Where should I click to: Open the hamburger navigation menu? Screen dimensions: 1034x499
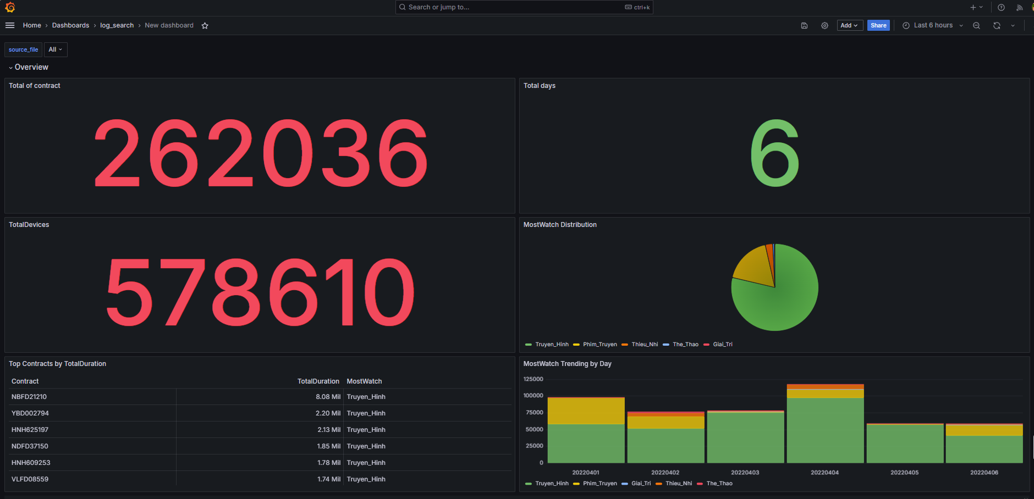tap(10, 25)
